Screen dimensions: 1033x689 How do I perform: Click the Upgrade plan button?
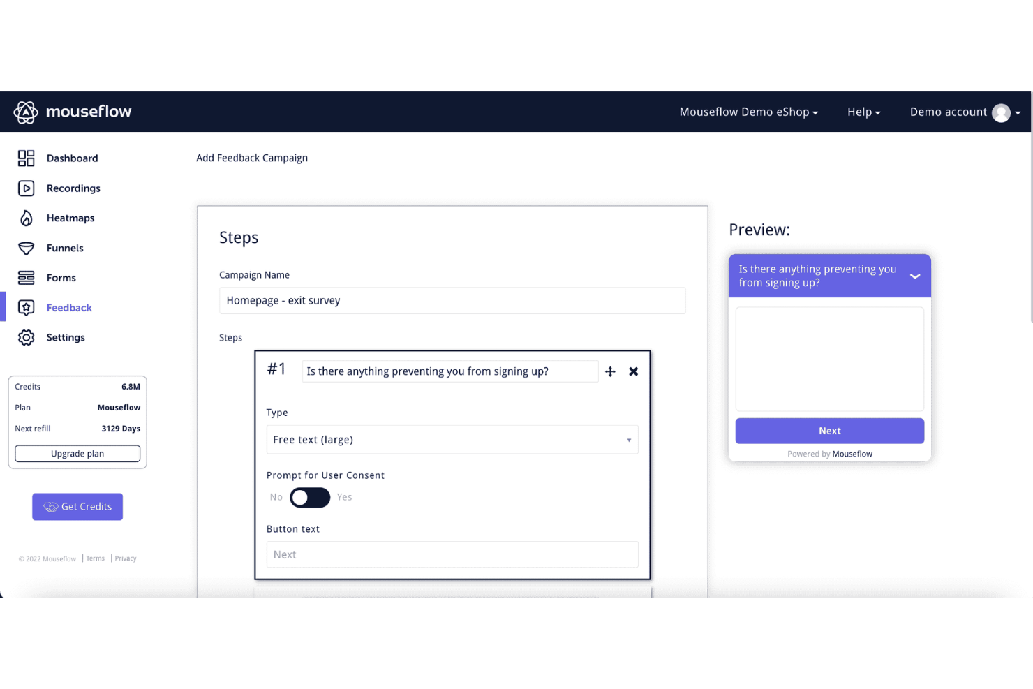point(77,453)
